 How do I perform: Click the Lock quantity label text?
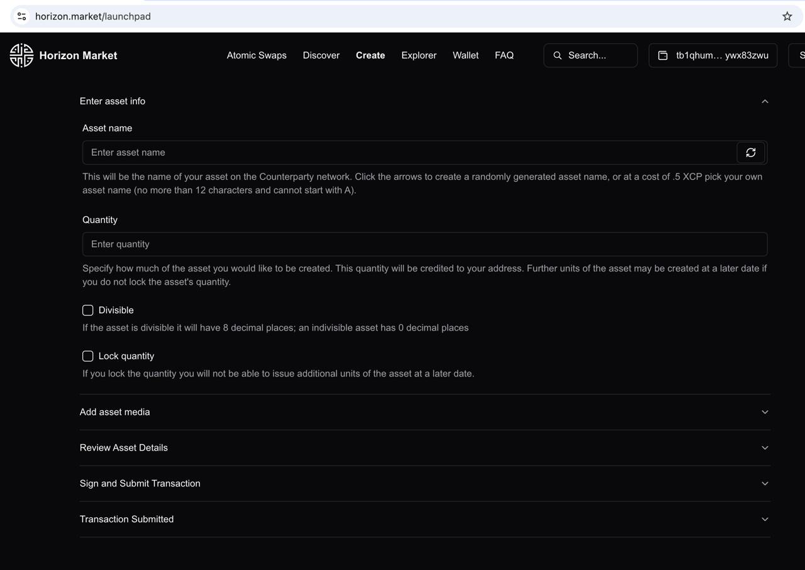(x=126, y=356)
